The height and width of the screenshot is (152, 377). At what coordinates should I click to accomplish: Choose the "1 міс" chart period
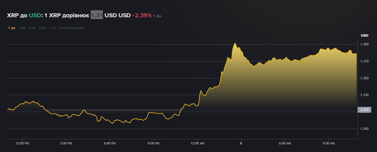coord(32,28)
